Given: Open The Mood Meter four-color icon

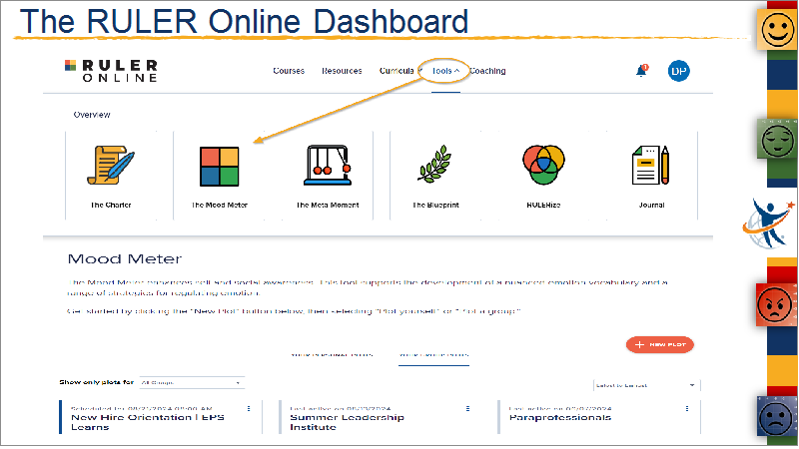Looking at the screenshot, I should (219, 167).
